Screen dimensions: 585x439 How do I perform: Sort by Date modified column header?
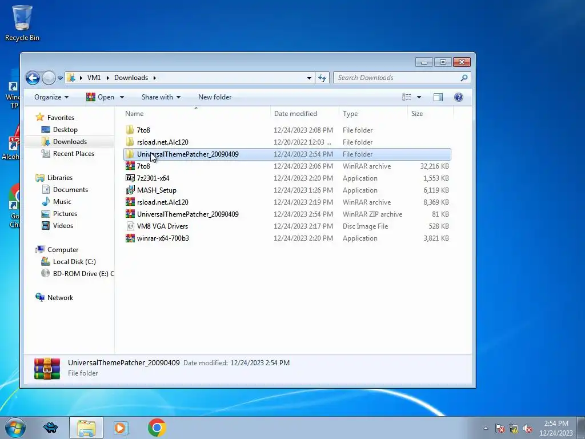coord(295,114)
